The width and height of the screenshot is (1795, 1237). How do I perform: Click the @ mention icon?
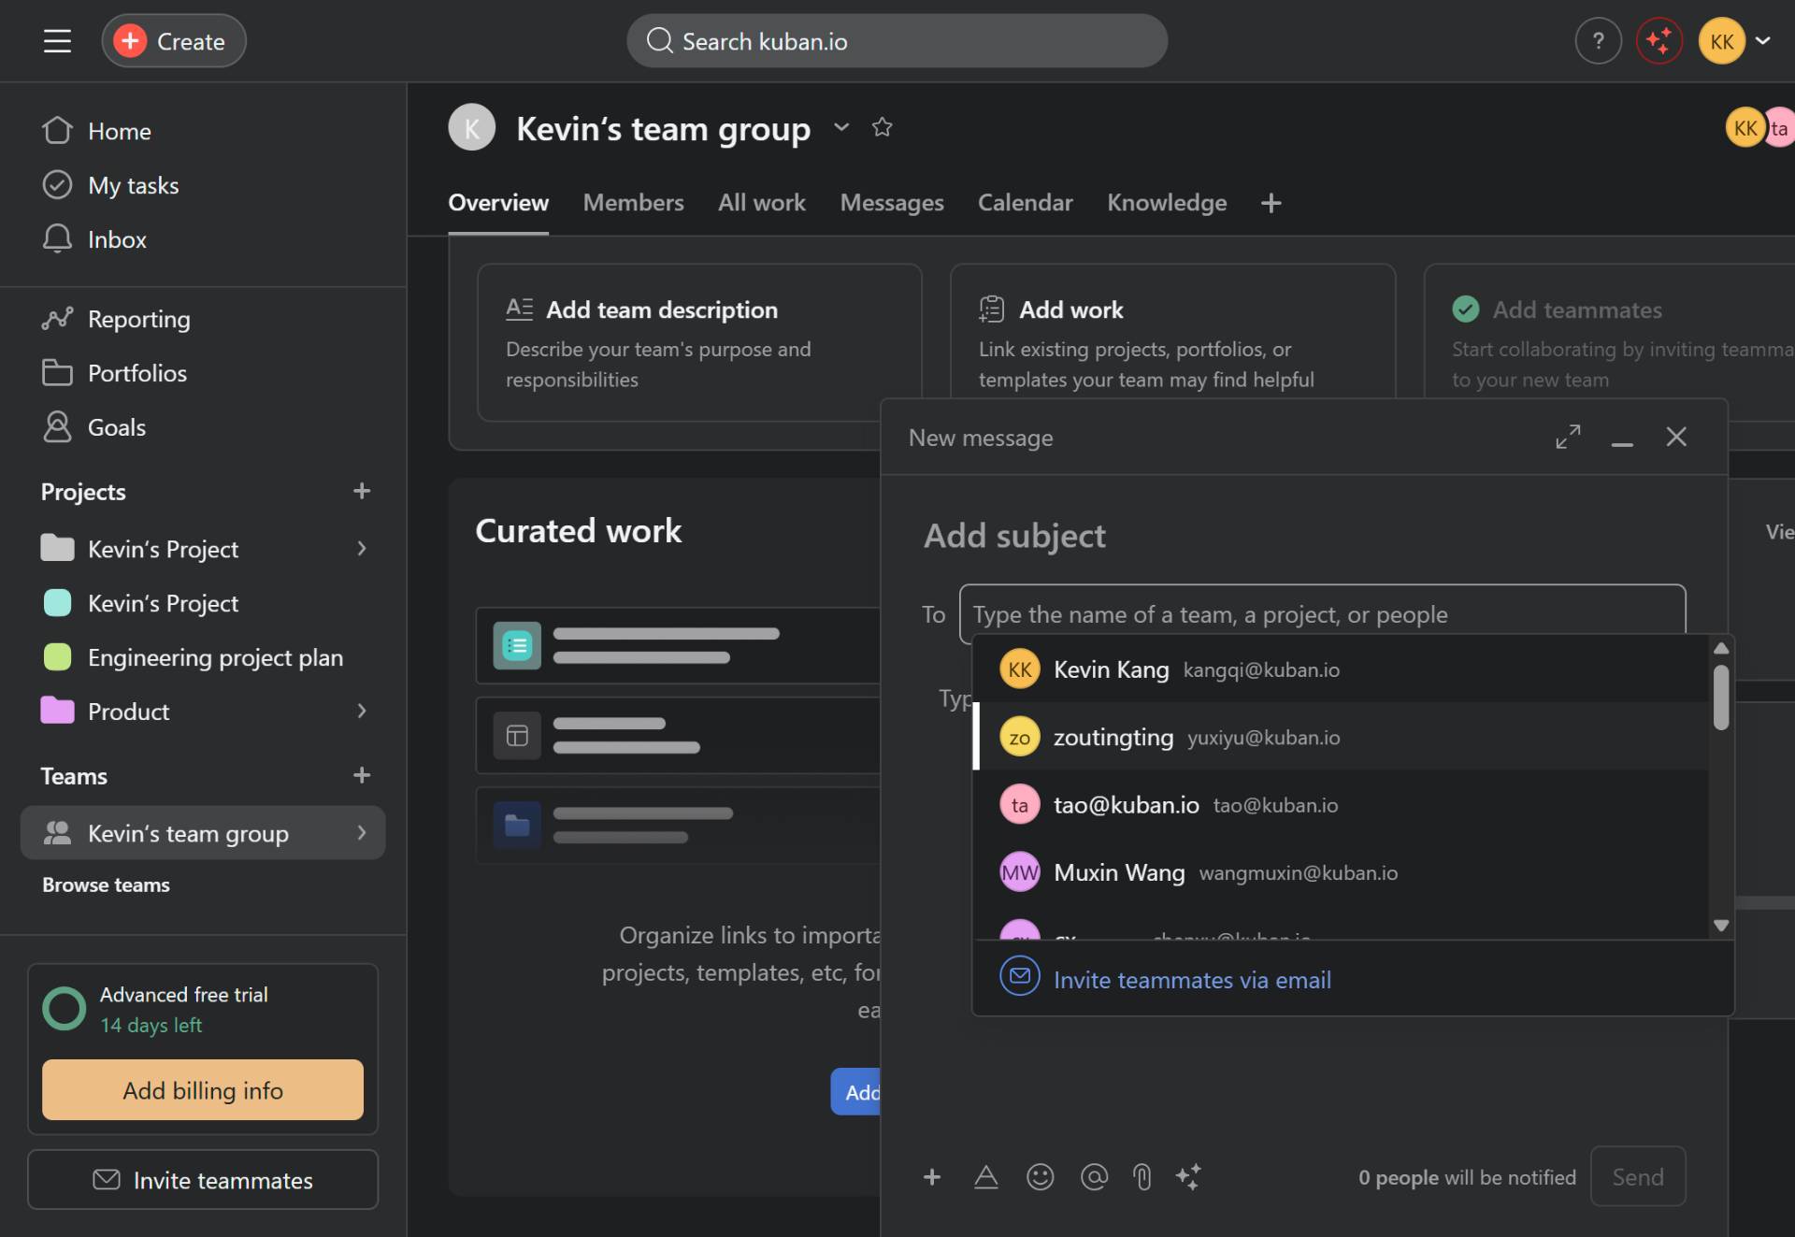(1094, 1177)
